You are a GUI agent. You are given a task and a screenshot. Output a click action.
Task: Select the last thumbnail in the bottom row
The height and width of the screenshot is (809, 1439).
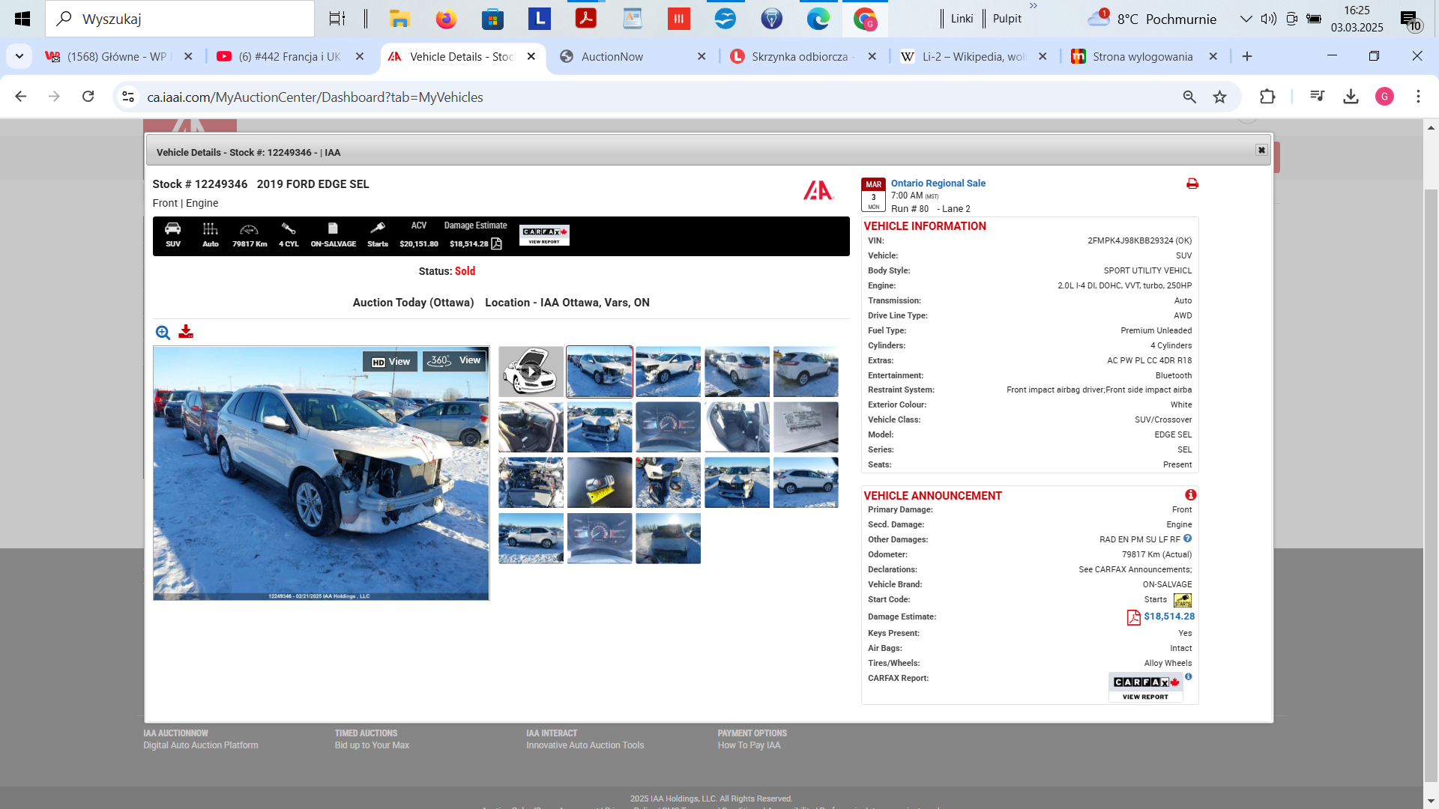coord(669,539)
